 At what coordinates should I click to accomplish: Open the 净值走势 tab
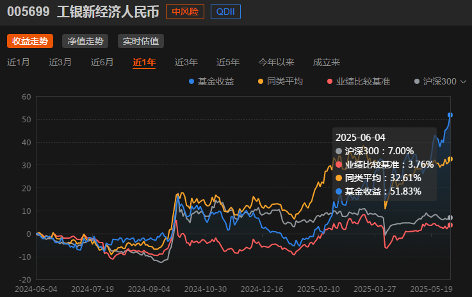coord(85,41)
